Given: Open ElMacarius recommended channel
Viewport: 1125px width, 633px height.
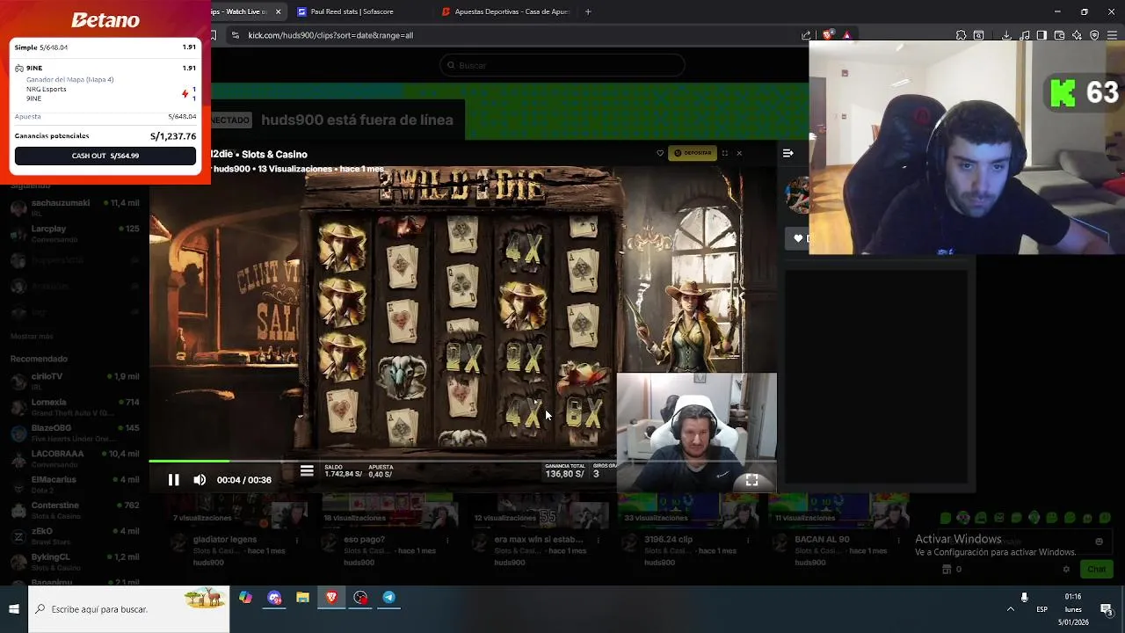Looking at the screenshot, I should click(x=75, y=484).
